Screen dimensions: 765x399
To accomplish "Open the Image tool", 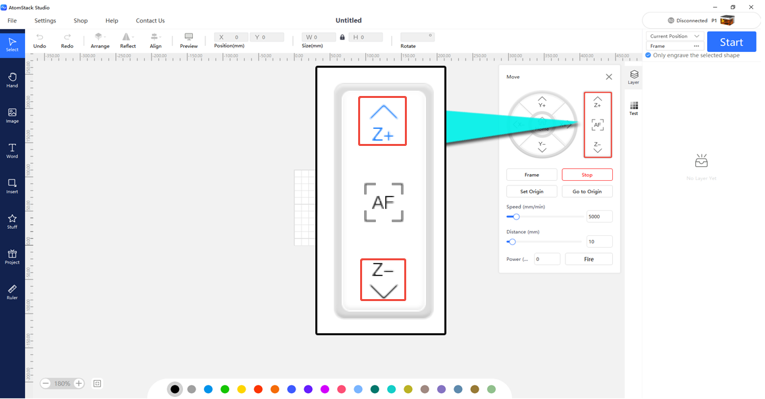I will point(13,116).
